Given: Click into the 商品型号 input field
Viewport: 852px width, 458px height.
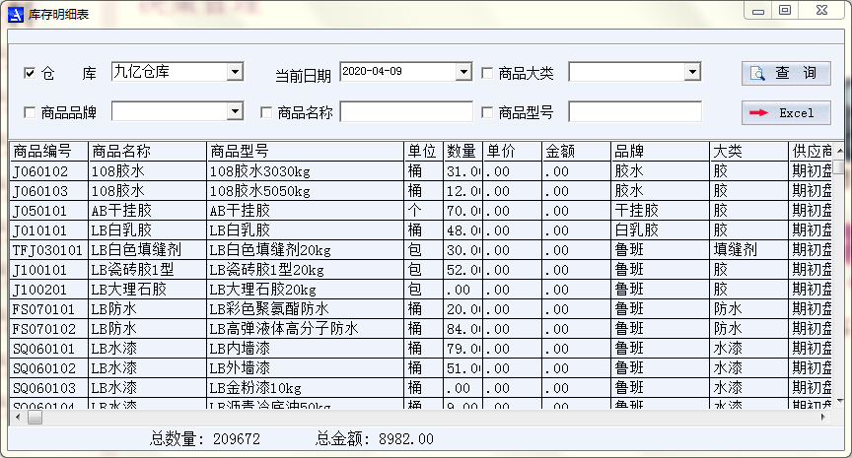Looking at the screenshot, I should coord(635,111).
